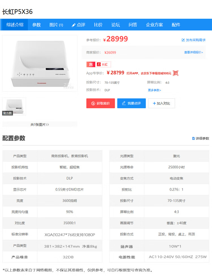Go to the 企业方案 tab
Viewport: 212px width, 277px height.
coord(154,25)
